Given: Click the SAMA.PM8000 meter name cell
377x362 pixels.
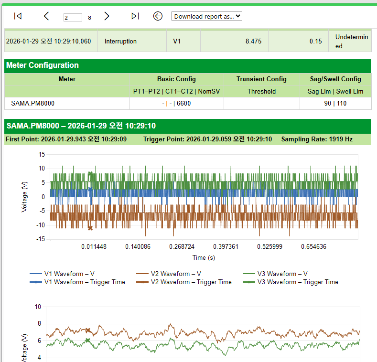Looking at the screenshot, I should [x=67, y=103].
